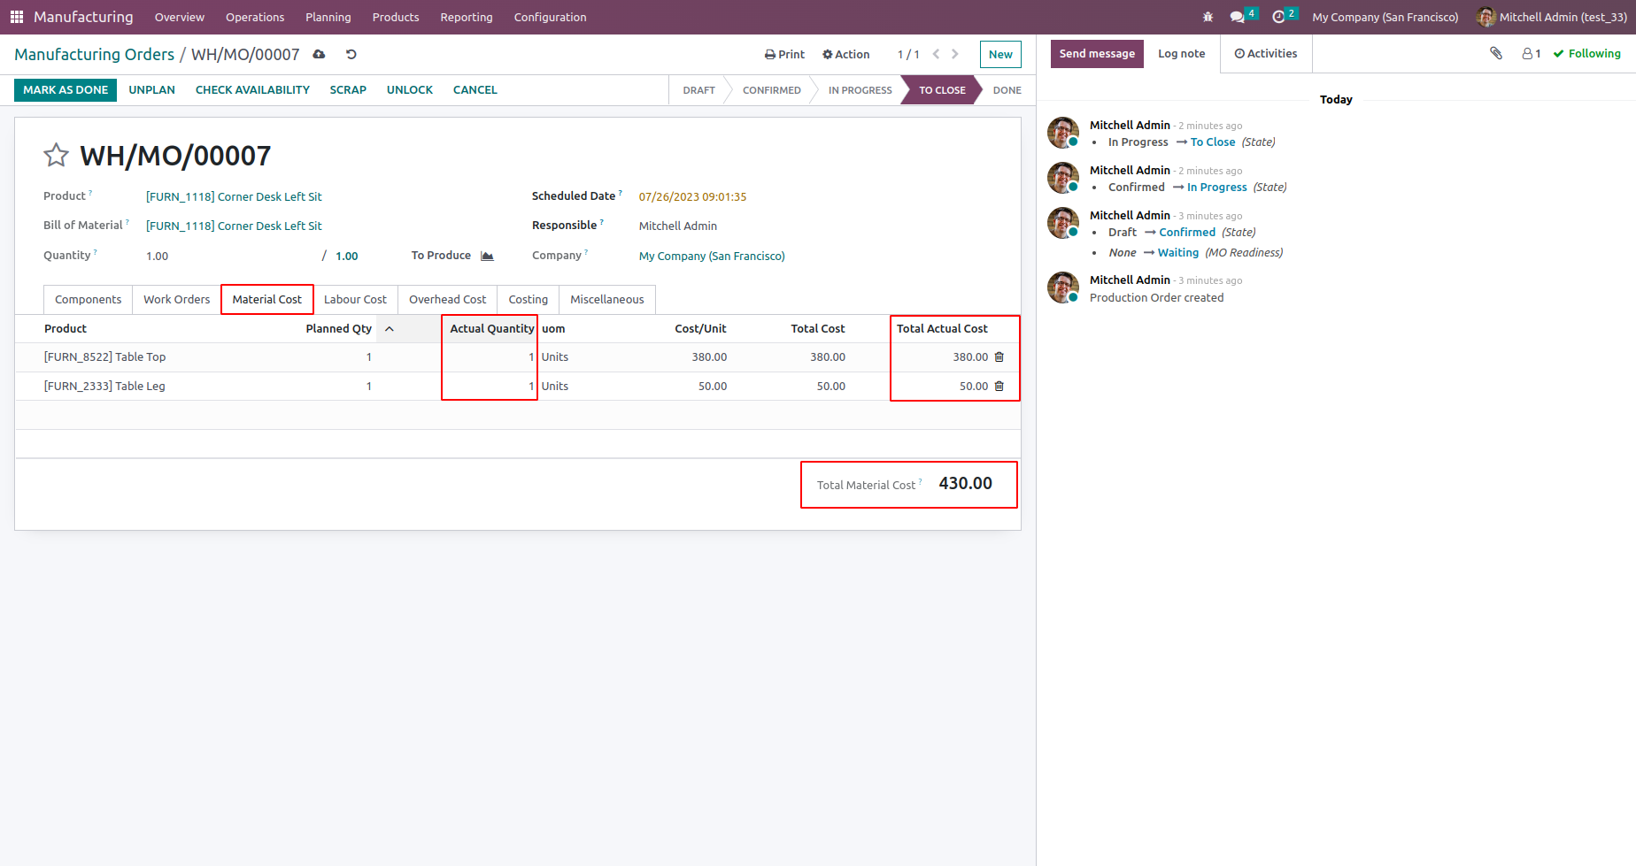Viewport: 1636px width, 866px height.
Task: Click Mark as Done button
Action: pyautogui.click(x=66, y=90)
